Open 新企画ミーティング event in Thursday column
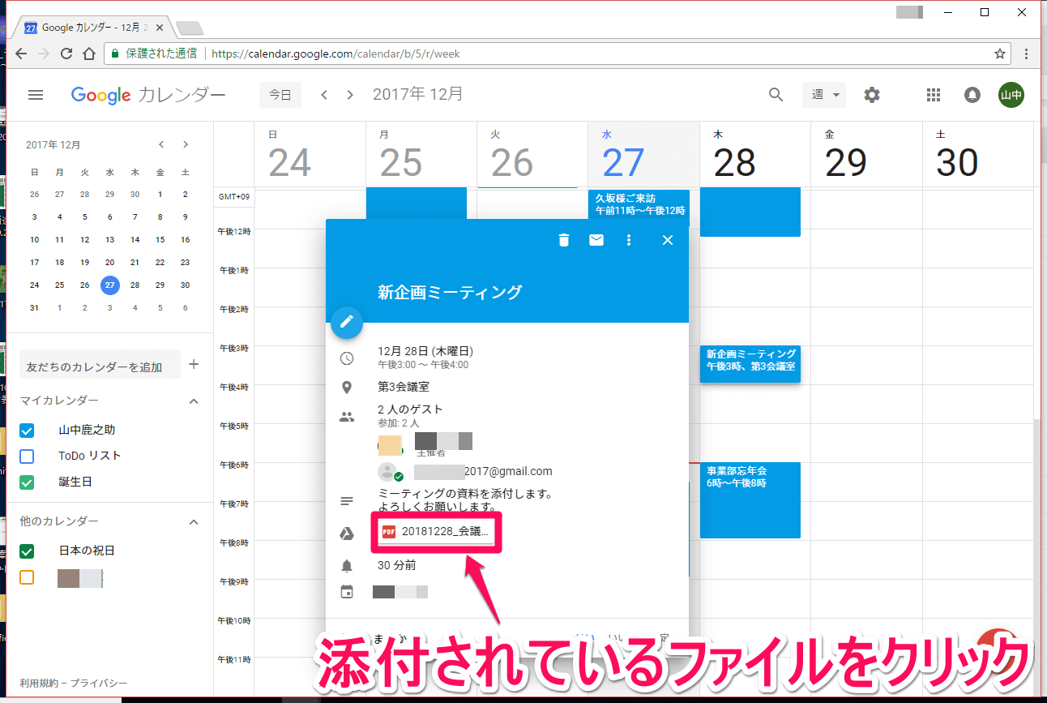1047x703 pixels. coord(750,365)
